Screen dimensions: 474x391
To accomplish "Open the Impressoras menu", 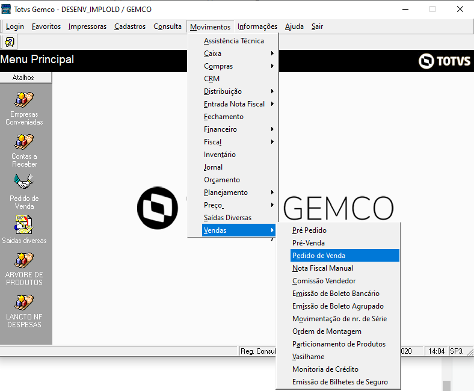I will click(87, 26).
